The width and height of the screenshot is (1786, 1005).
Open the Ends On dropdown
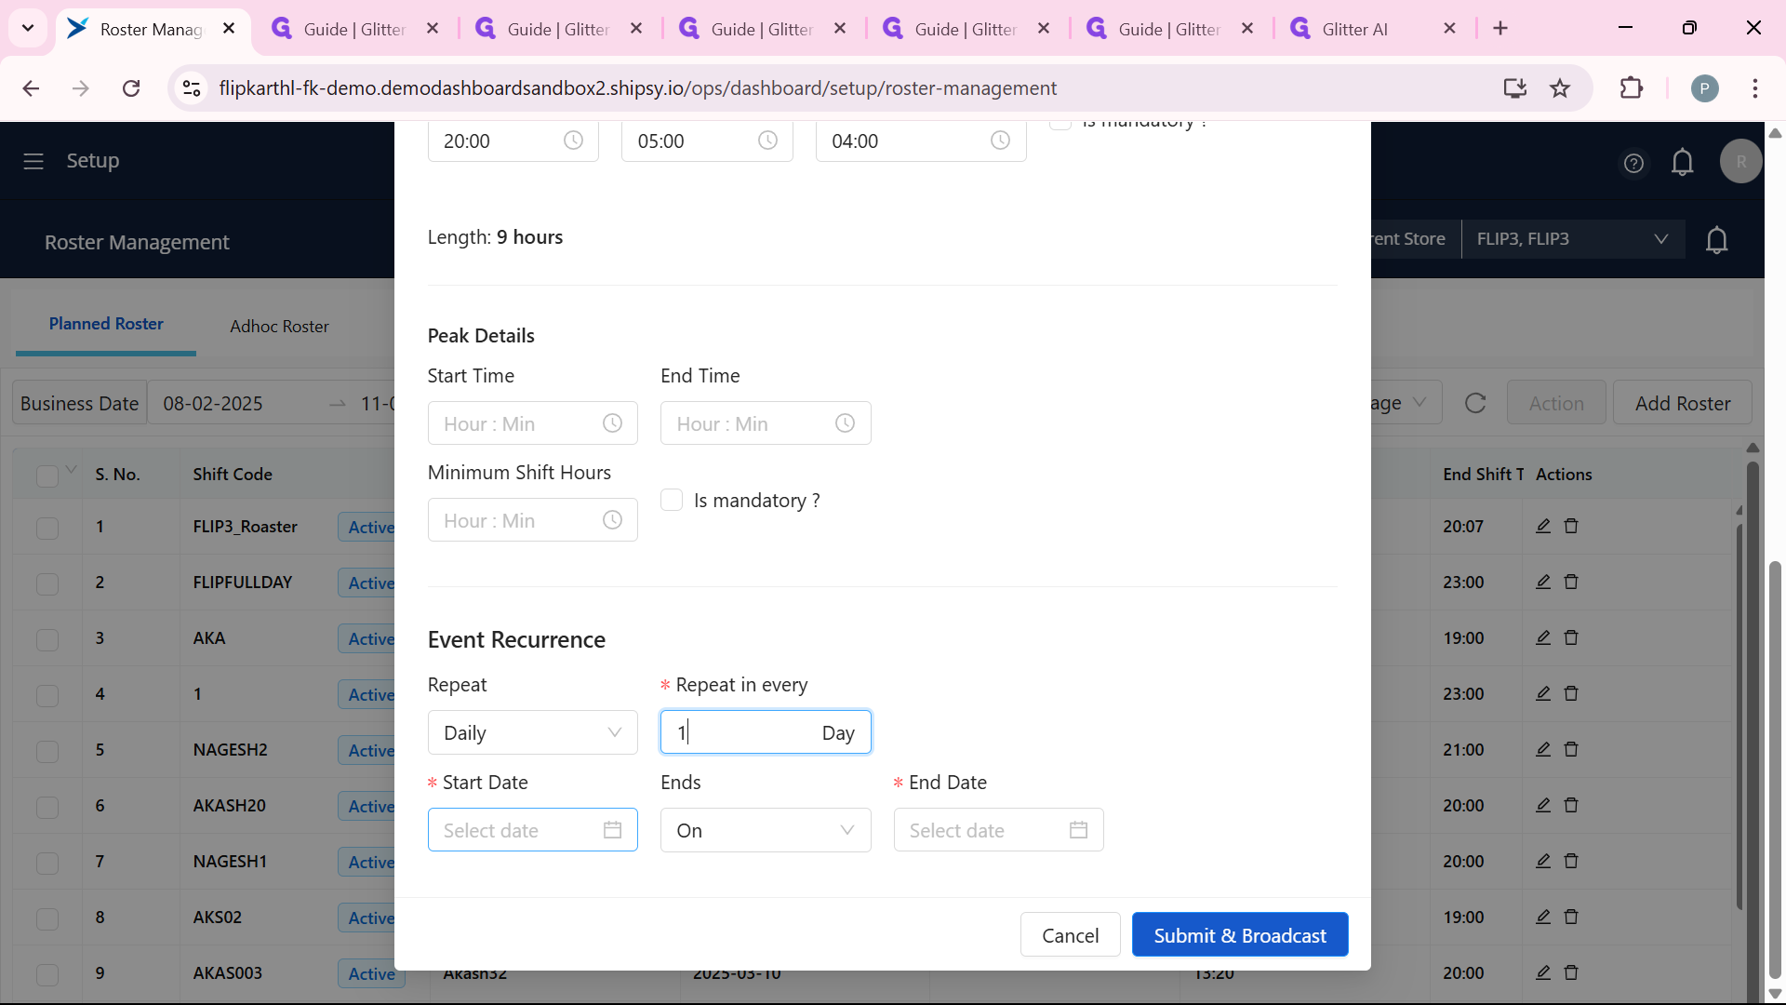click(766, 830)
